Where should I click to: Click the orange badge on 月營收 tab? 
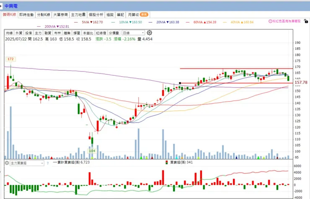coord(144,15)
